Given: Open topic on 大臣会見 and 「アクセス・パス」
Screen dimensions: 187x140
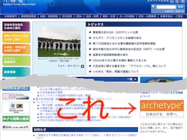Looking at the screenshot, I should point(129,66).
